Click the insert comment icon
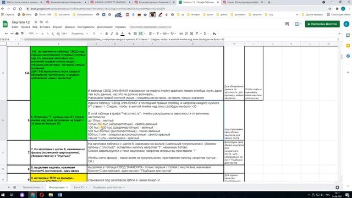The width and height of the screenshot is (352, 198). (x=186, y=34)
